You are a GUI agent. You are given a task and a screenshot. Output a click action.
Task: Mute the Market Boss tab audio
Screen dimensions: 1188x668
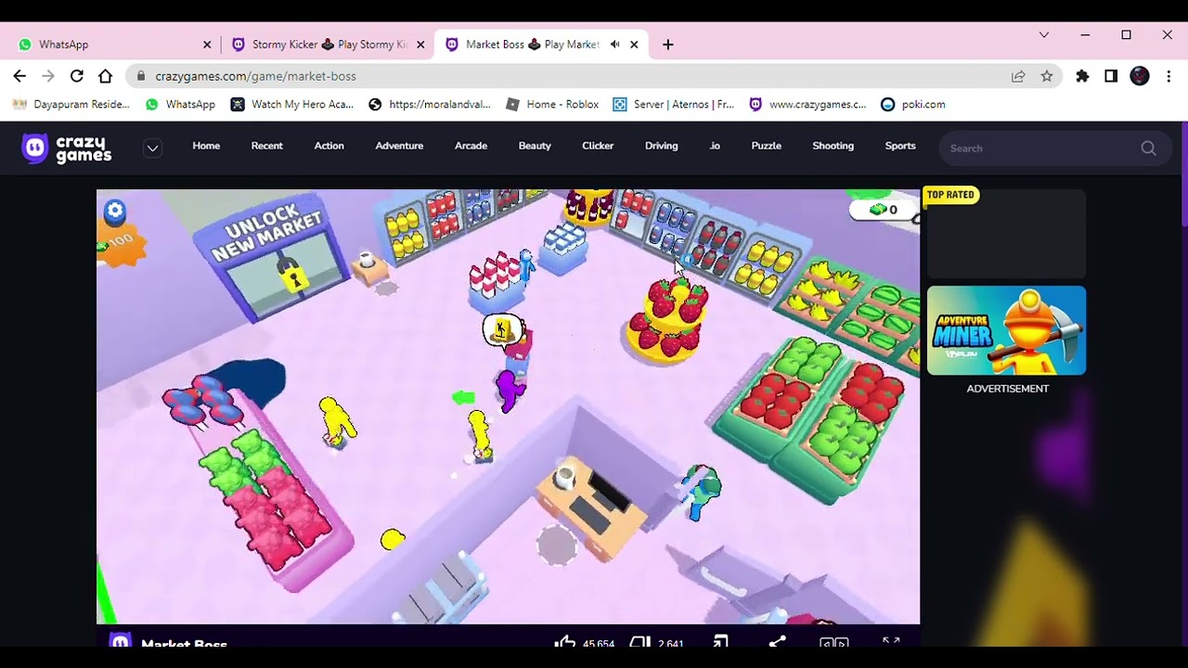click(614, 45)
